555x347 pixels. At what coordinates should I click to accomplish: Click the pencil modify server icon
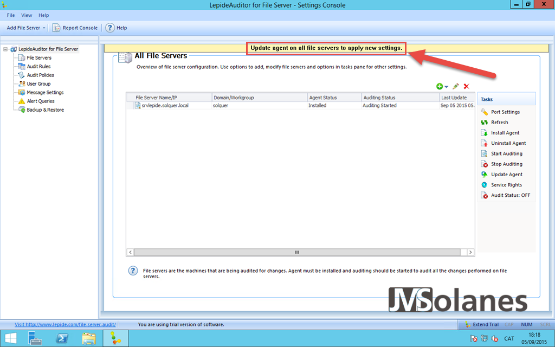tap(455, 86)
